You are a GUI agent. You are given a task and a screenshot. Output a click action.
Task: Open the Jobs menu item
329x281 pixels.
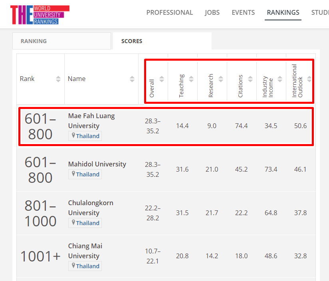[212, 13]
